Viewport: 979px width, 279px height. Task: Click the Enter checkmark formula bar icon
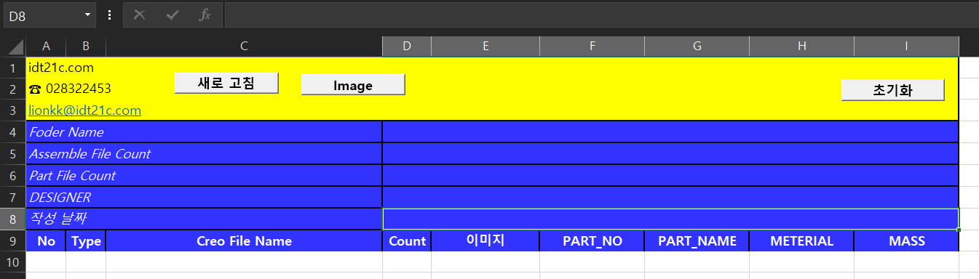click(173, 15)
